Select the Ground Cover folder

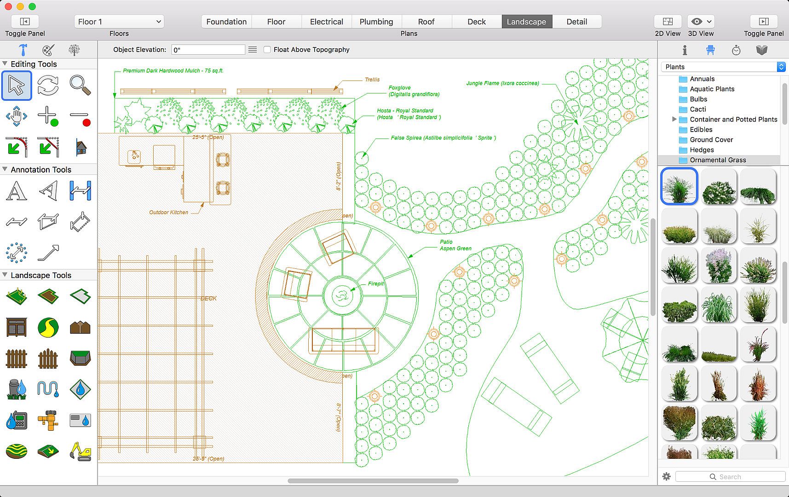pos(711,139)
